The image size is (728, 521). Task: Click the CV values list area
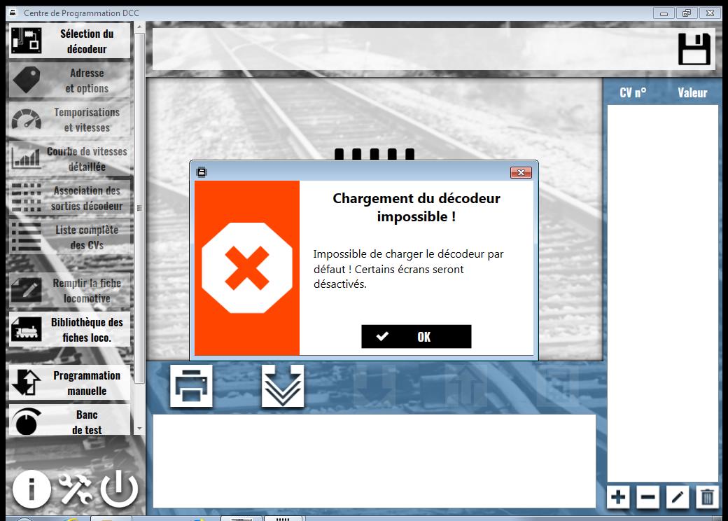663,293
